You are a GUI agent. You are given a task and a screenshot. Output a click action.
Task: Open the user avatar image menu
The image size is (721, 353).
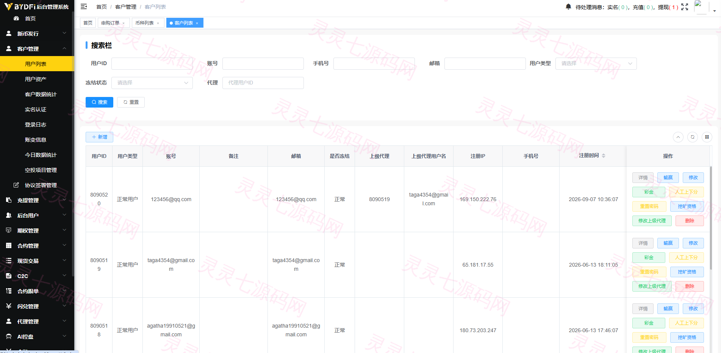(x=701, y=7)
